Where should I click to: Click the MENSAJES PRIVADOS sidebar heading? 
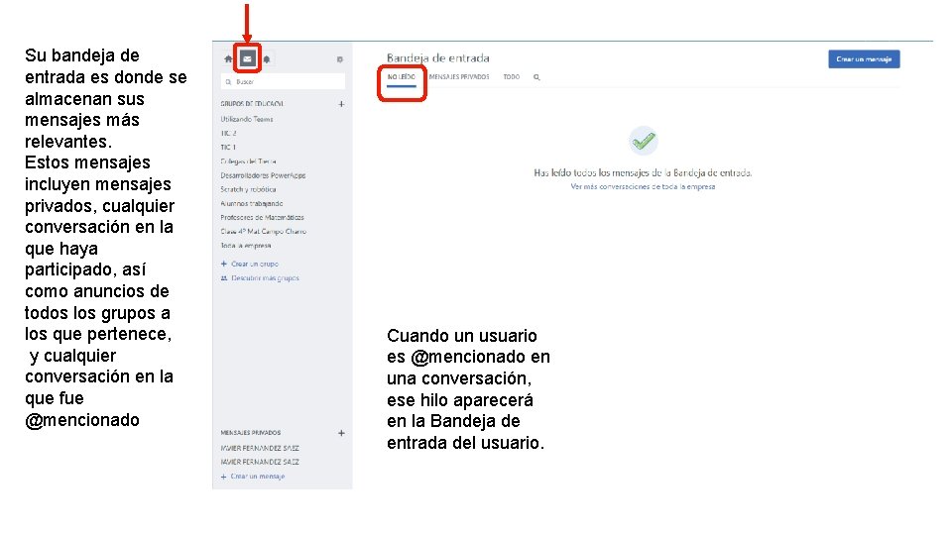tap(250, 433)
